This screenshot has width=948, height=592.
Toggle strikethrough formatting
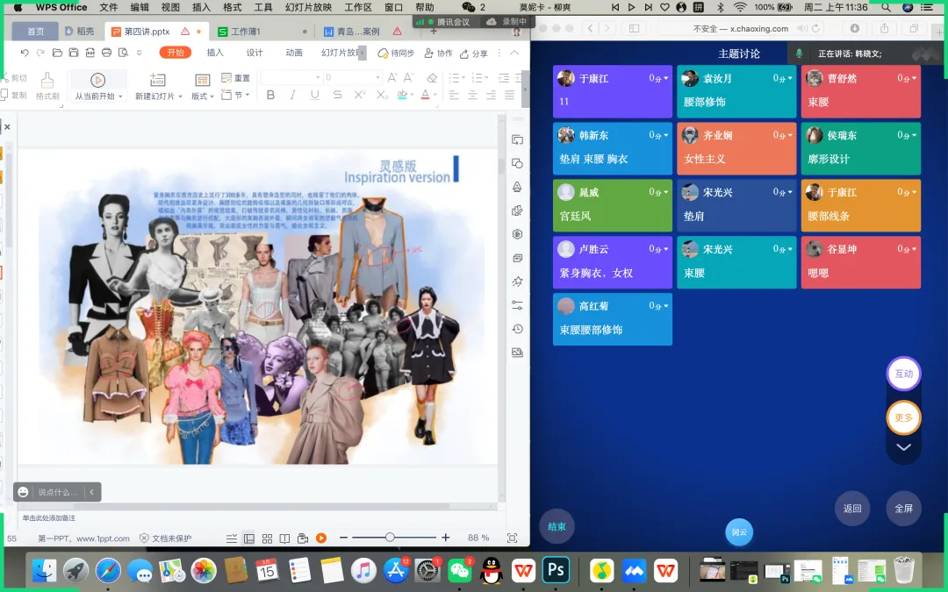click(337, 95)
